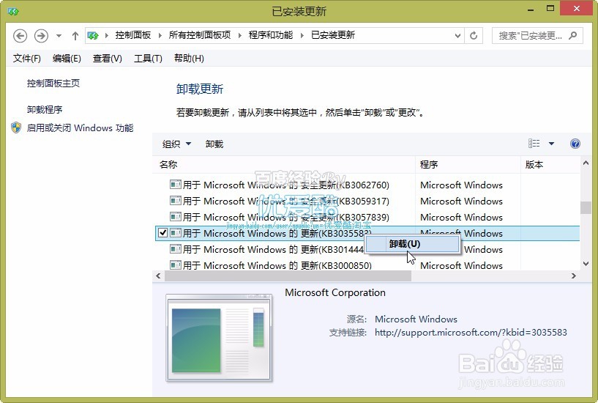598x403 pixels.
Task: Select the KB3057839 security update row
Action: point(367,217)
